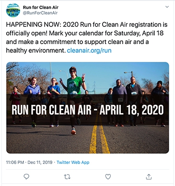Image resolution: width=175 pixels, height=186 pixels.
Task: Open the share tweet icon
Action: [149, 176]
